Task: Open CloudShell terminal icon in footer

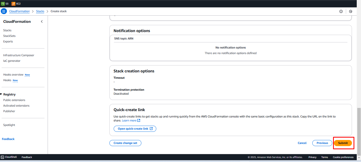Action: [x=2, y=157]
